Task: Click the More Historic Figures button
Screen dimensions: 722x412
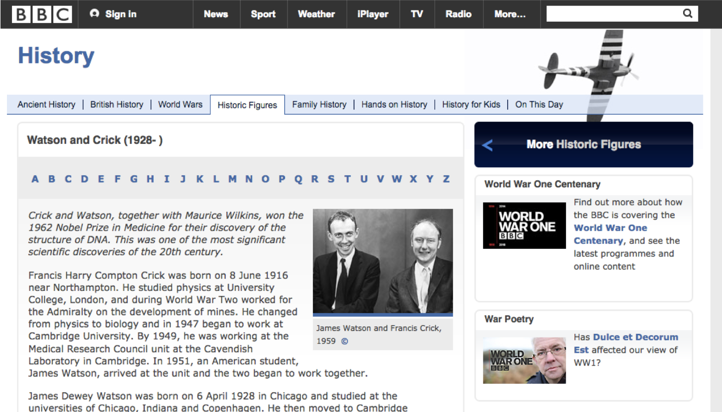Action: click(584, 145)
